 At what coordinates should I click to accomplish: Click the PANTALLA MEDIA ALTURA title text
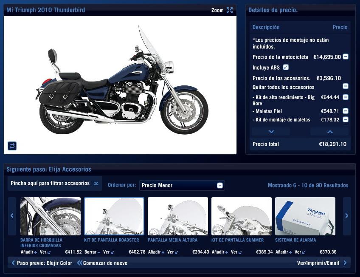(x=173, y=240)
